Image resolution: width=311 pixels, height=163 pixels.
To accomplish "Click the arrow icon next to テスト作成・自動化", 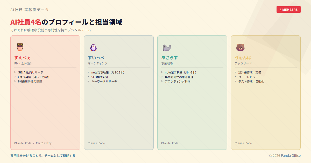I will point(236,81).
